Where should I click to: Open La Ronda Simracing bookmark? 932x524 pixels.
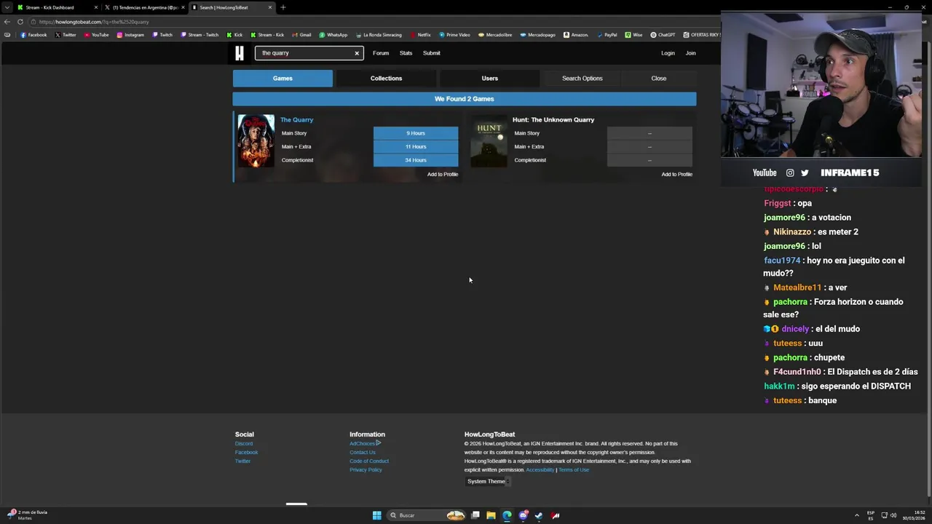tap(379, 35)
